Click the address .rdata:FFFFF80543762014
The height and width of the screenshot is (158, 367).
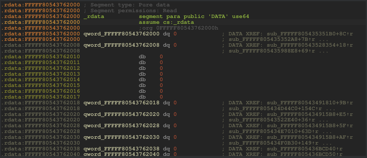[41, 80]
